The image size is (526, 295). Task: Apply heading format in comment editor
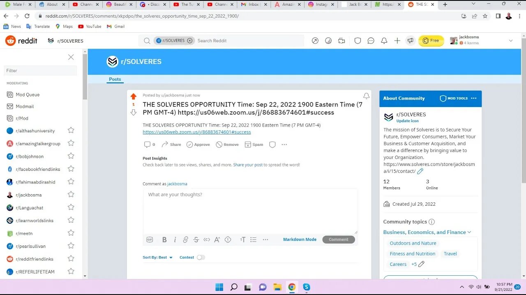click(243, 240)
